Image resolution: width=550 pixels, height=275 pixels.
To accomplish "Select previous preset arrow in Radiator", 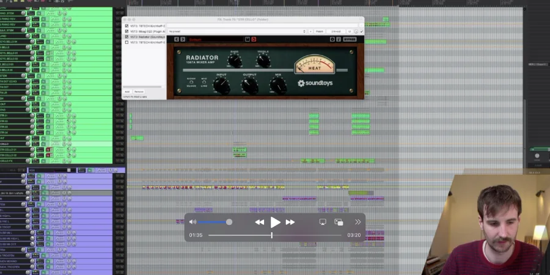I will [177, 39].
